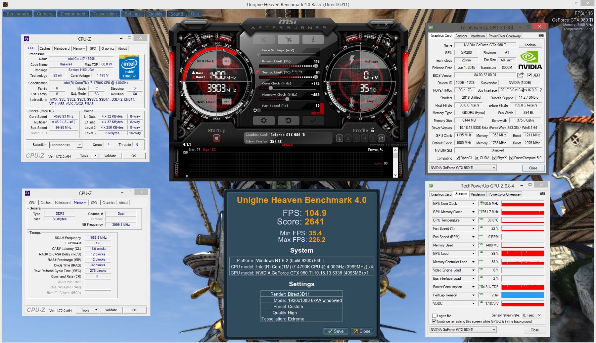Screen dimensions: 596x343
Task: Click the NVIDIA logo in GPU-Z
Action: click(x=530, y=60)
